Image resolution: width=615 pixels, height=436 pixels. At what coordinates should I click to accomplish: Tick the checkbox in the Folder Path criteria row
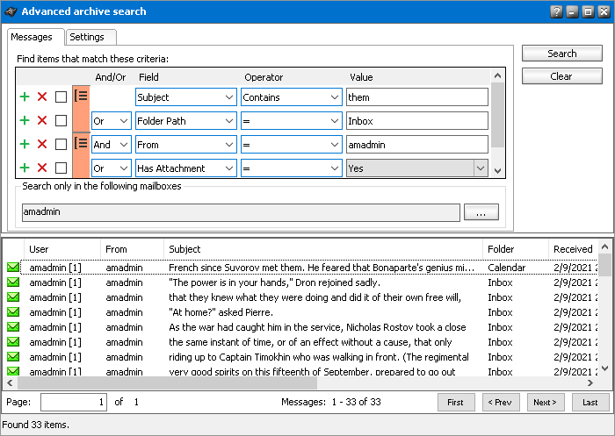61,121
